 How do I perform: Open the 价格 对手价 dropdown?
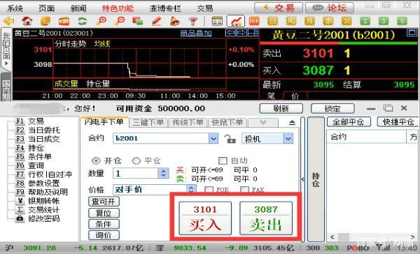tap(191, 189)
